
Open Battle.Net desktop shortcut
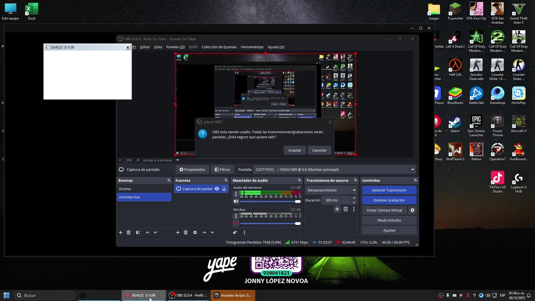476,96
